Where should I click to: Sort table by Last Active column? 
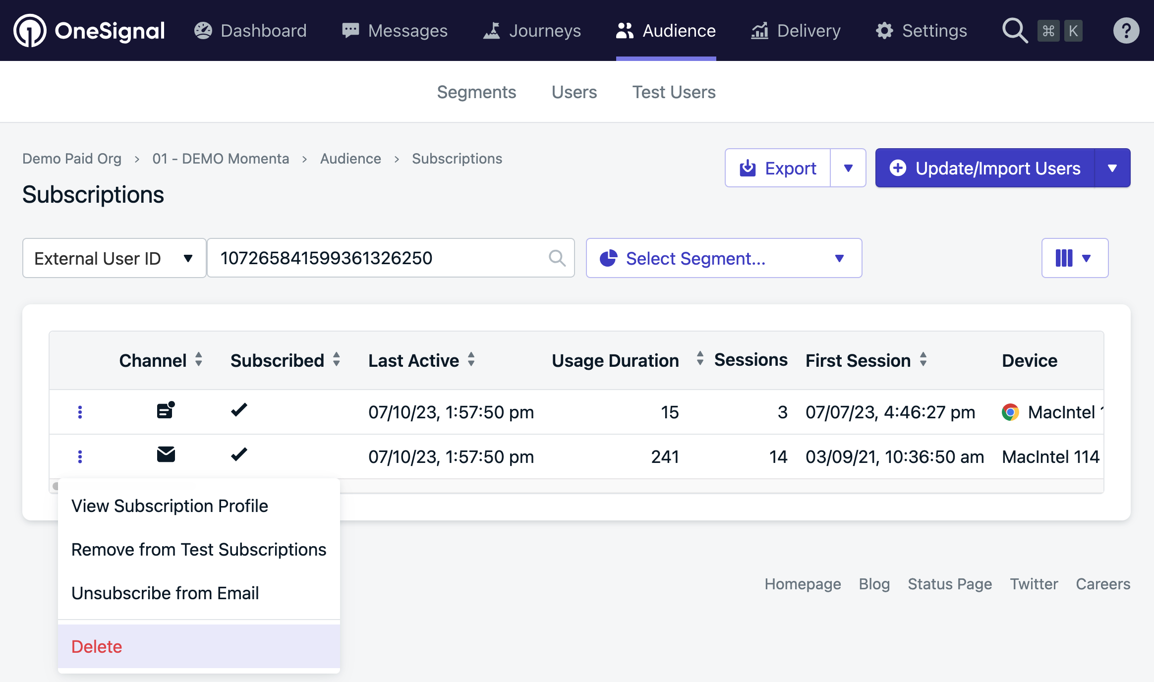pos(471,360)
